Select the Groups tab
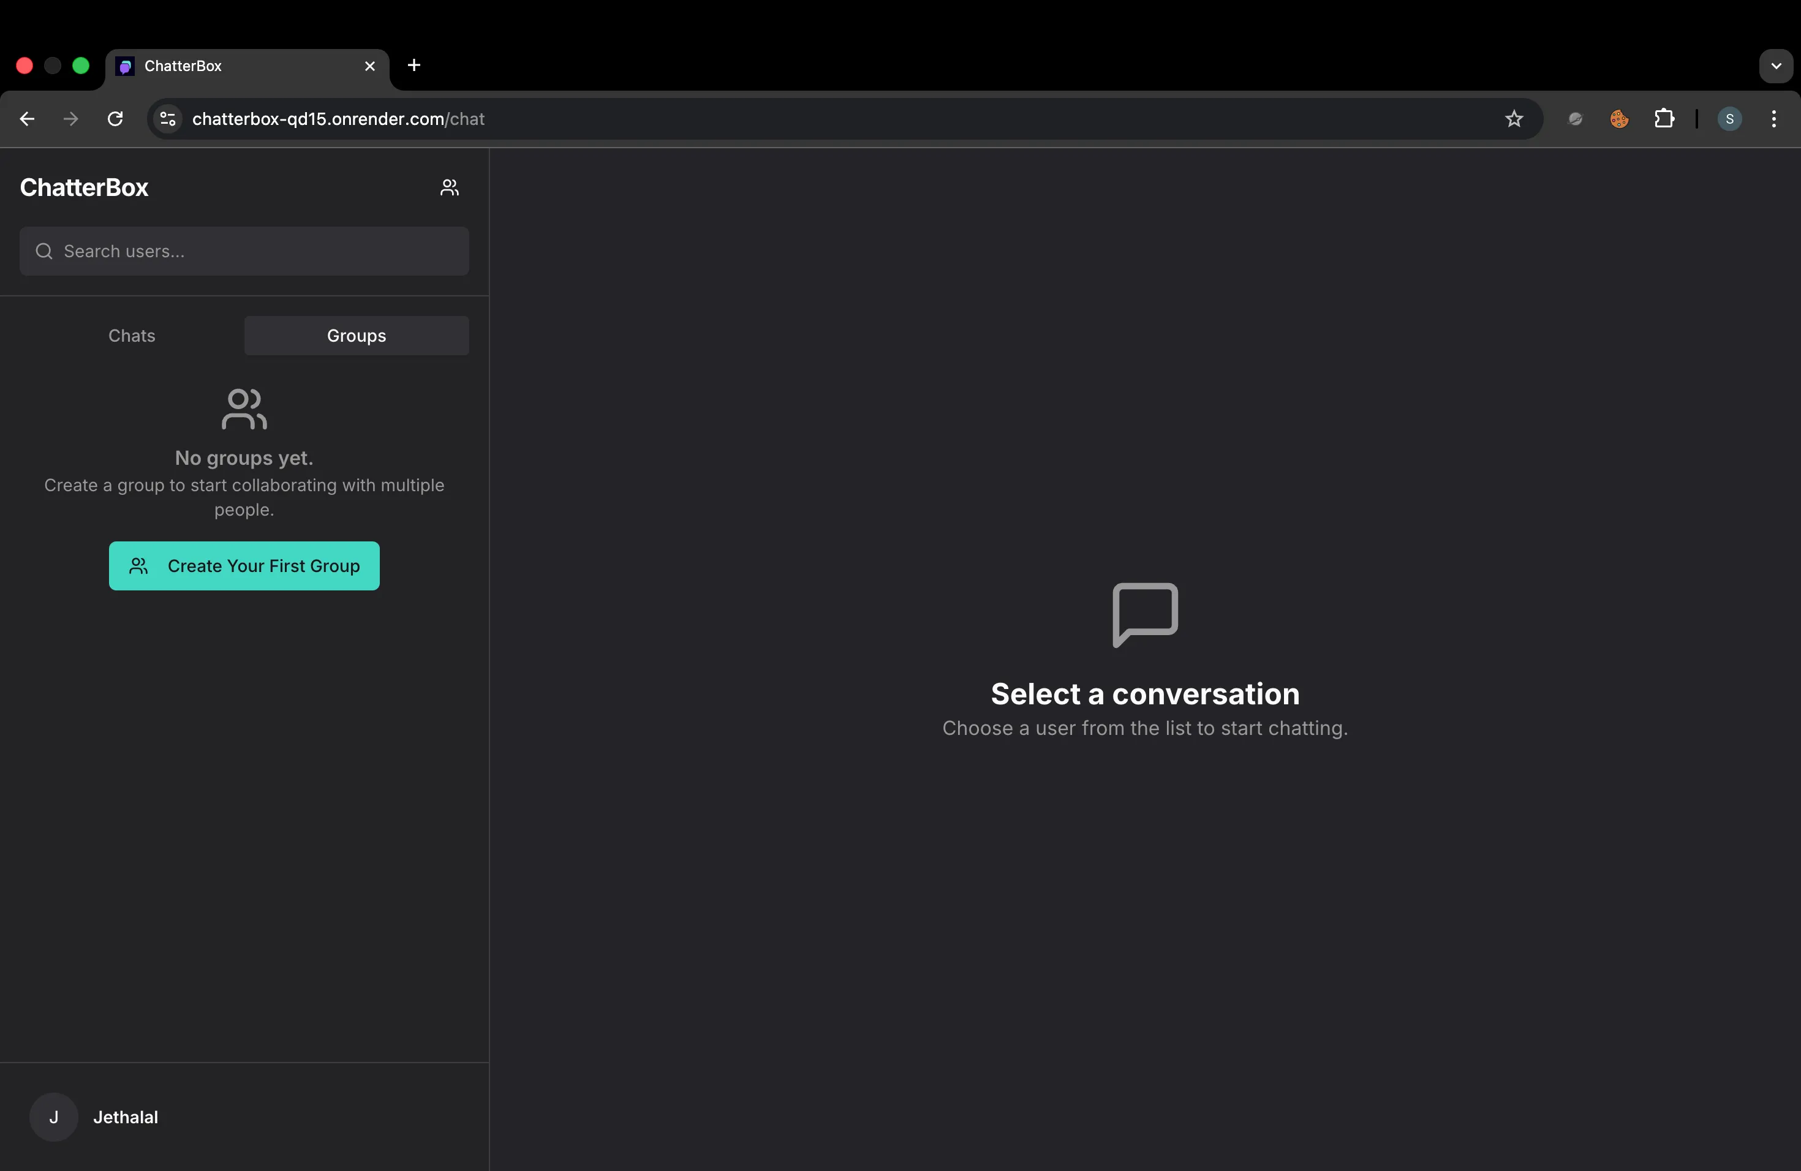Viewport: 1801px width, 1171px height. [357, 336]
